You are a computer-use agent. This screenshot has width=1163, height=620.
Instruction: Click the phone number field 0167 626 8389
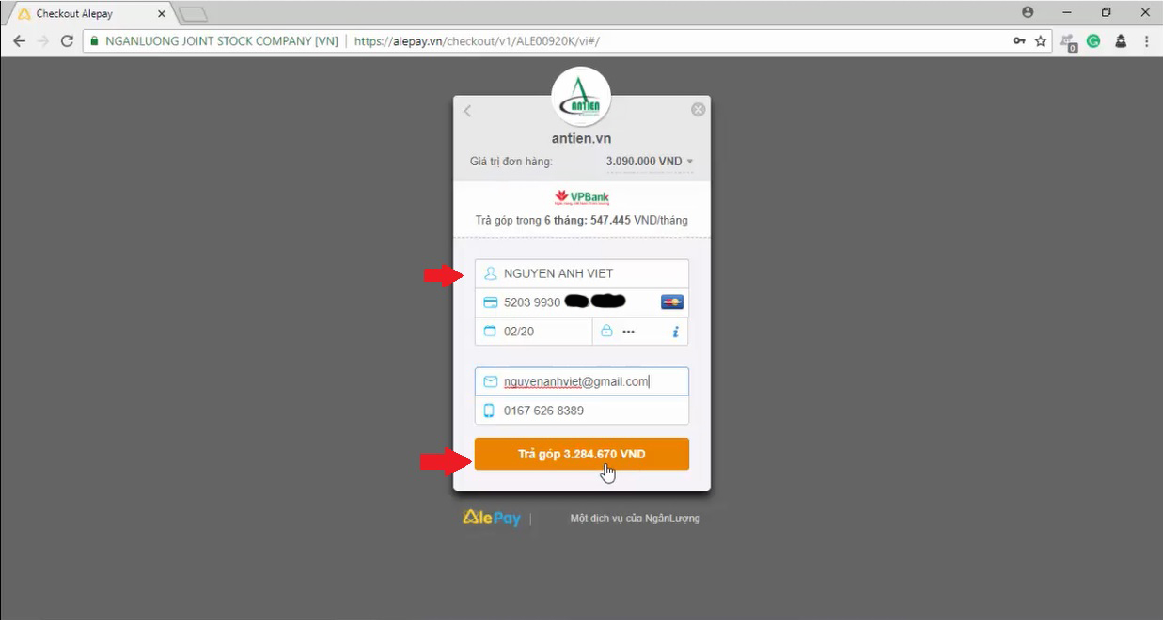click(582, 411)
